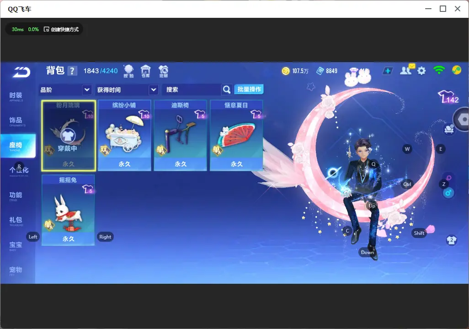This screenshot has height=329, width=469.
Task: Click the sofa with gear seat settings icon
Action: coord(449,129)
